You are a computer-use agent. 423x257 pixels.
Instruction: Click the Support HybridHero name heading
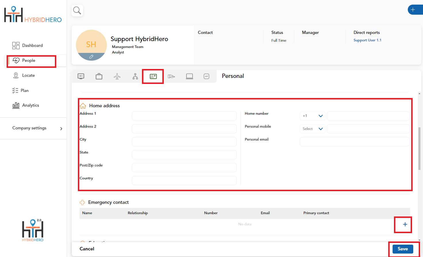pyautogui.click(x=139, y=39)
